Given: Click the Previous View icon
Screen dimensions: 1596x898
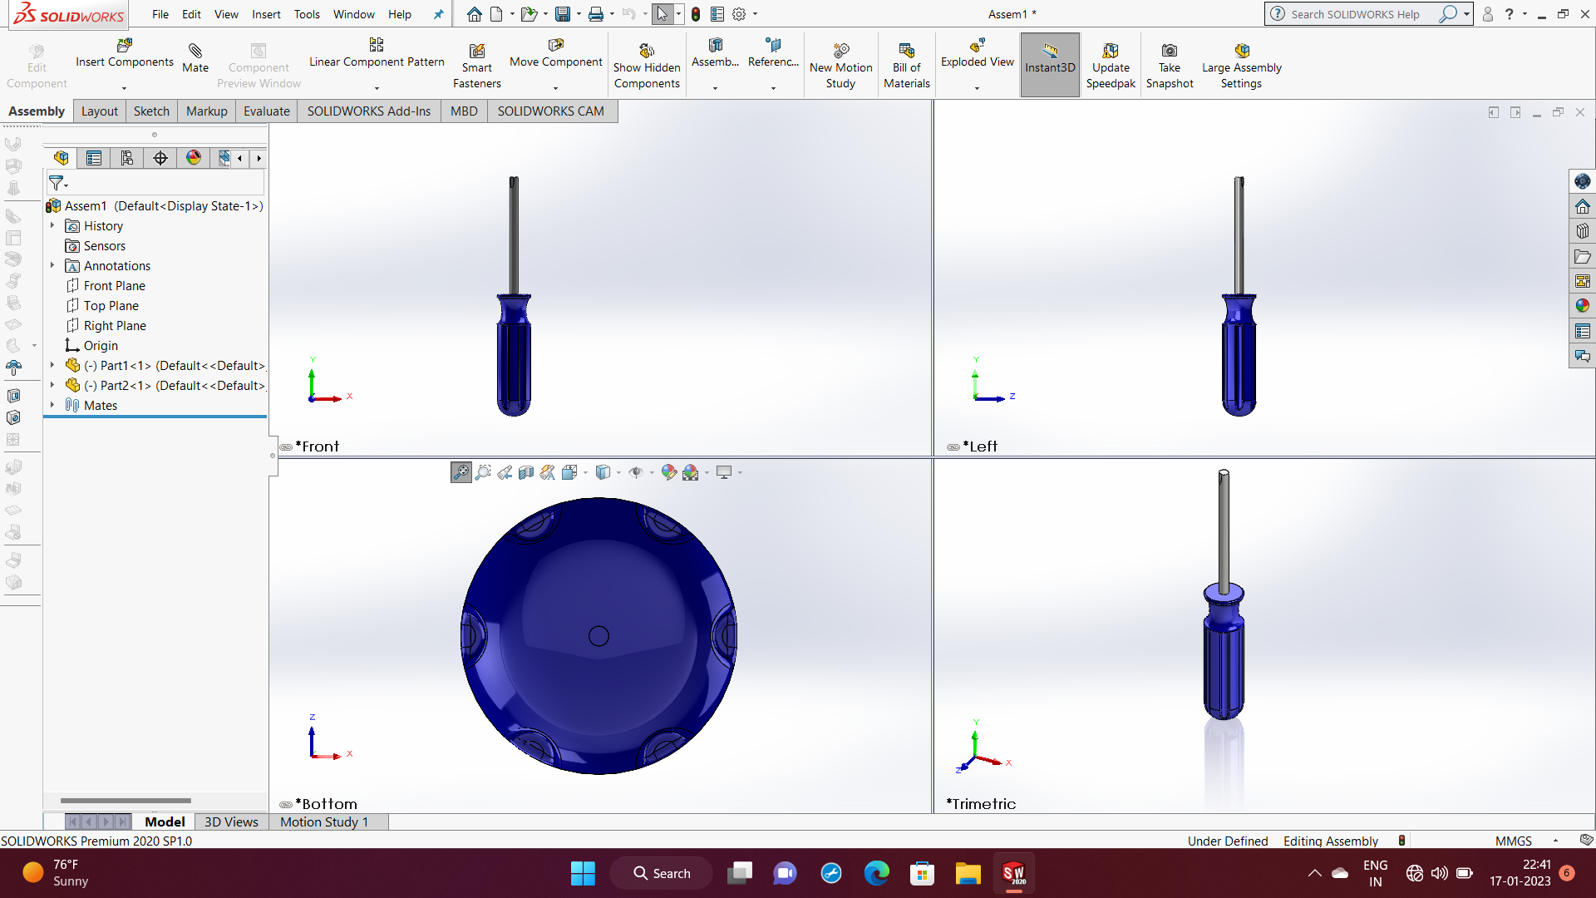Looking at the screenshot, I should click(x=505, y=472).
